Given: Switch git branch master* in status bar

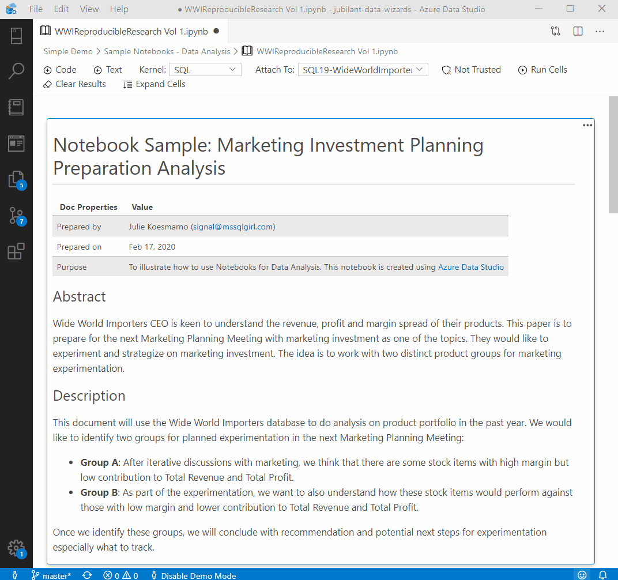Looking at the screenshot, I should pyautogui.click(x=51, y=575).
